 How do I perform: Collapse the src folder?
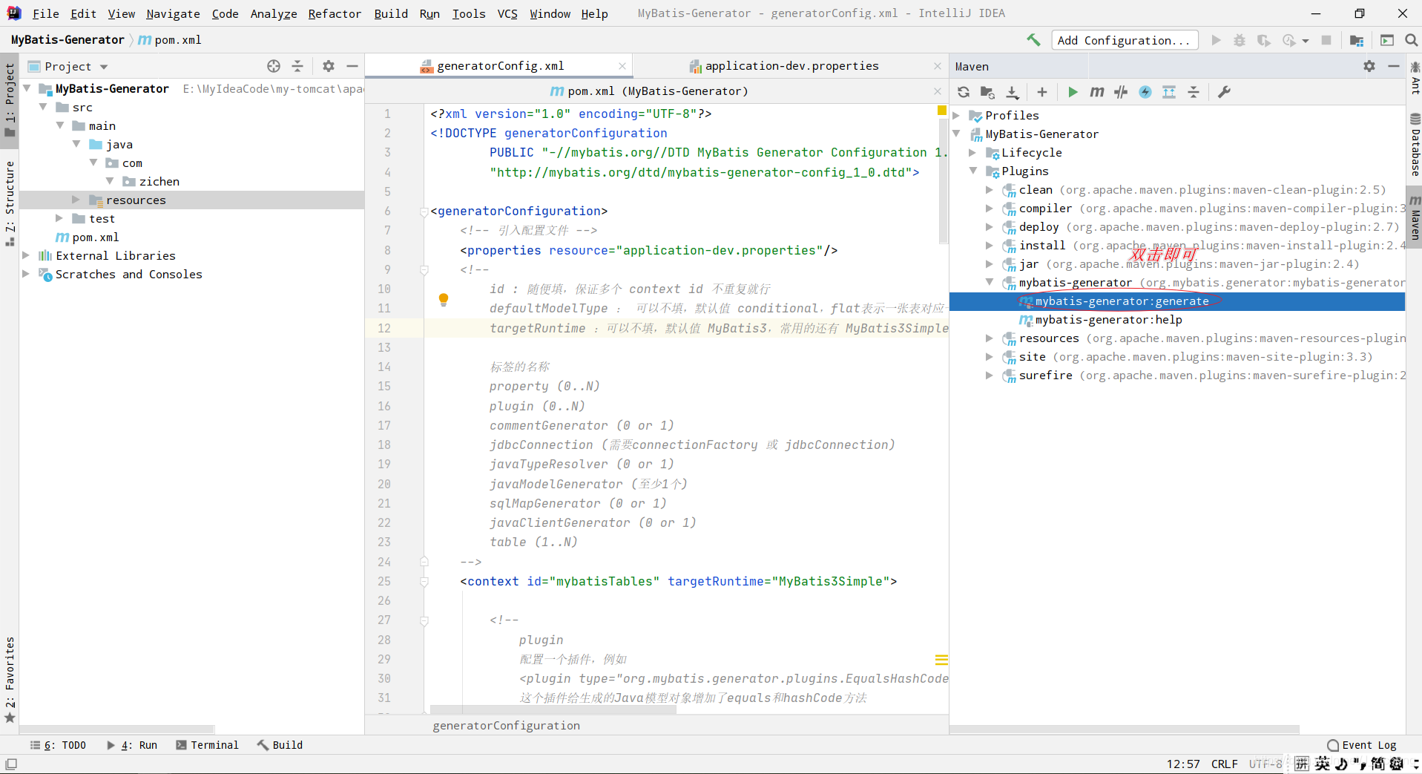click(44, 107)
